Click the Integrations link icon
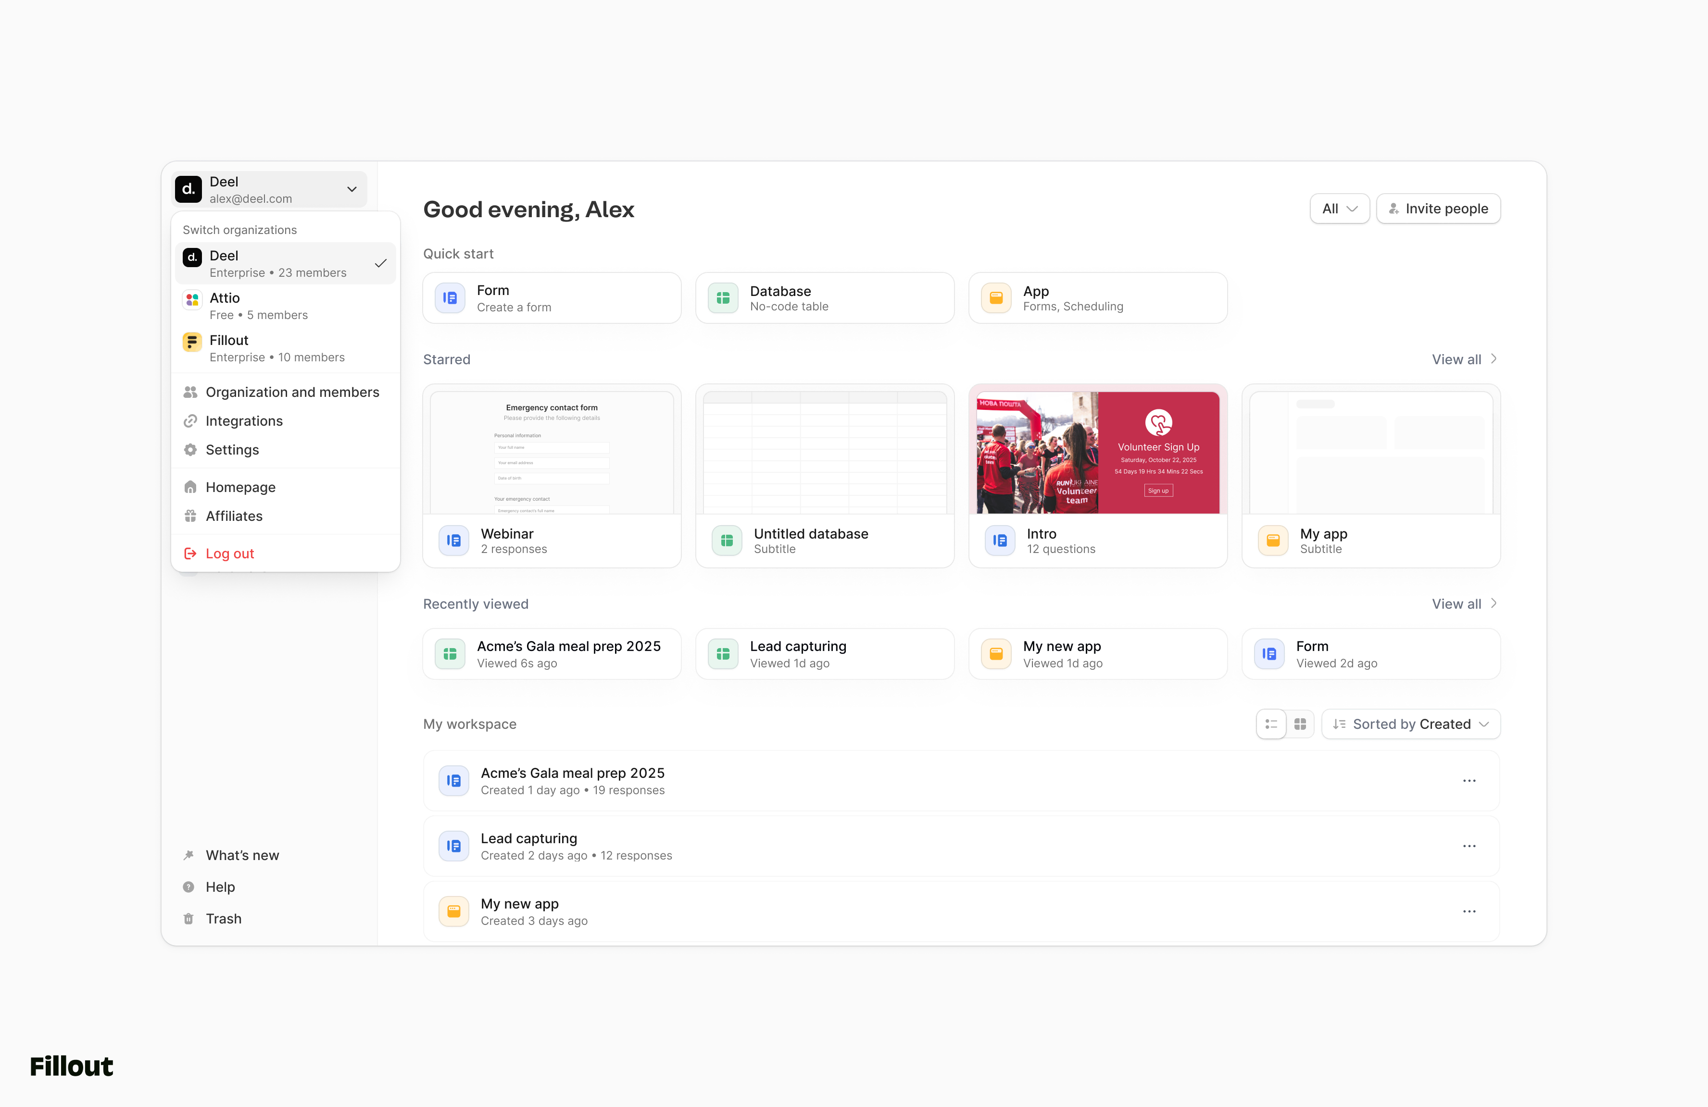Screen dimensions: 1708x1107 [190, 421]
